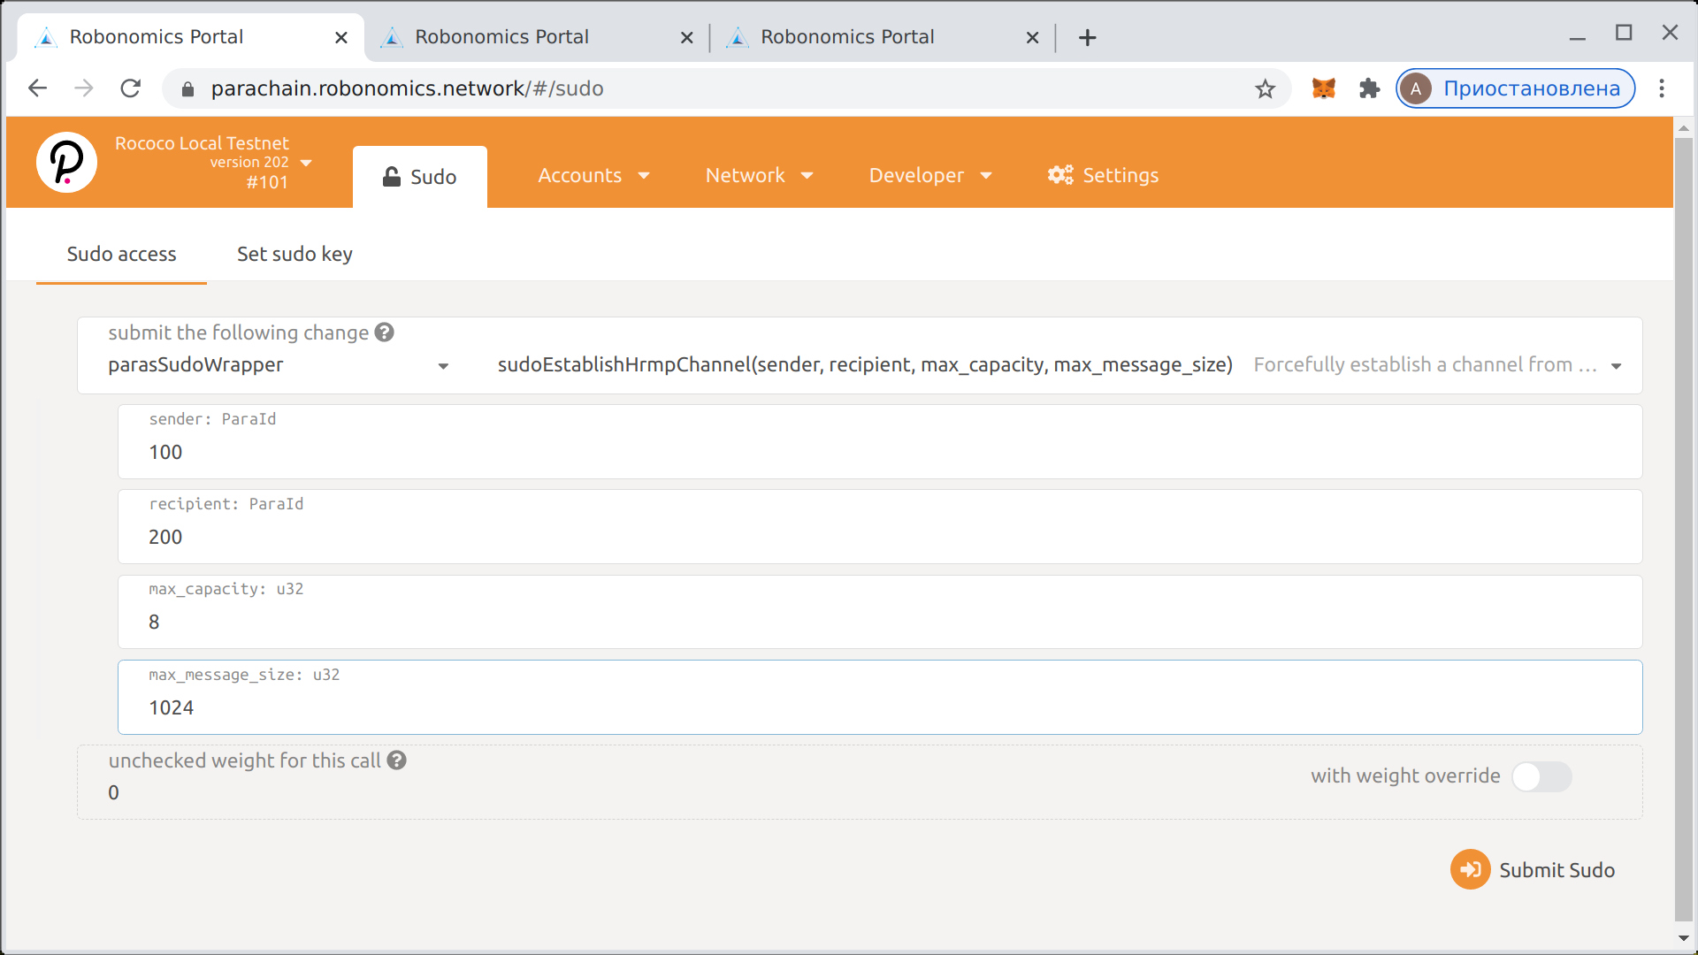Switch to the Sudo access tab
The image size is (1698, 955).
tap(121, 254)
